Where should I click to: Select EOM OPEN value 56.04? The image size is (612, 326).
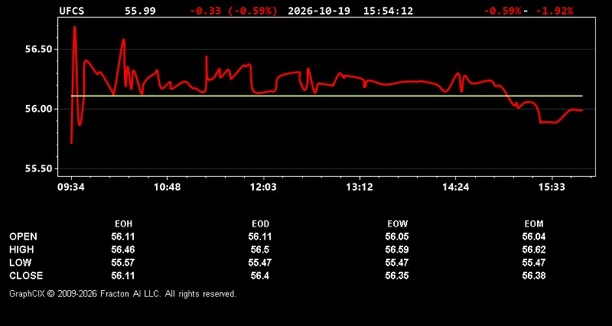(534, 236)
